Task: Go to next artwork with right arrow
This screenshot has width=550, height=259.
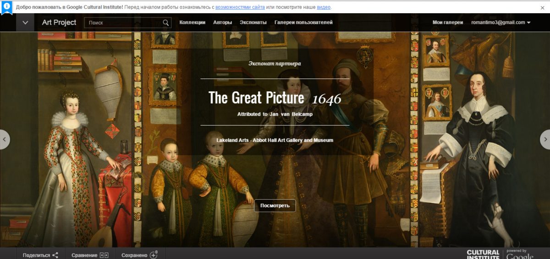Action: (545, 139)
